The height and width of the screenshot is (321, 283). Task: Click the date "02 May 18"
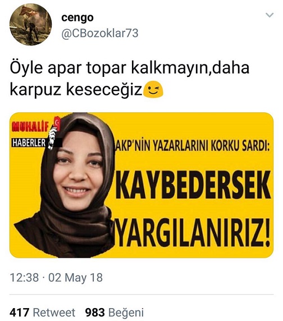coord(75,278)
